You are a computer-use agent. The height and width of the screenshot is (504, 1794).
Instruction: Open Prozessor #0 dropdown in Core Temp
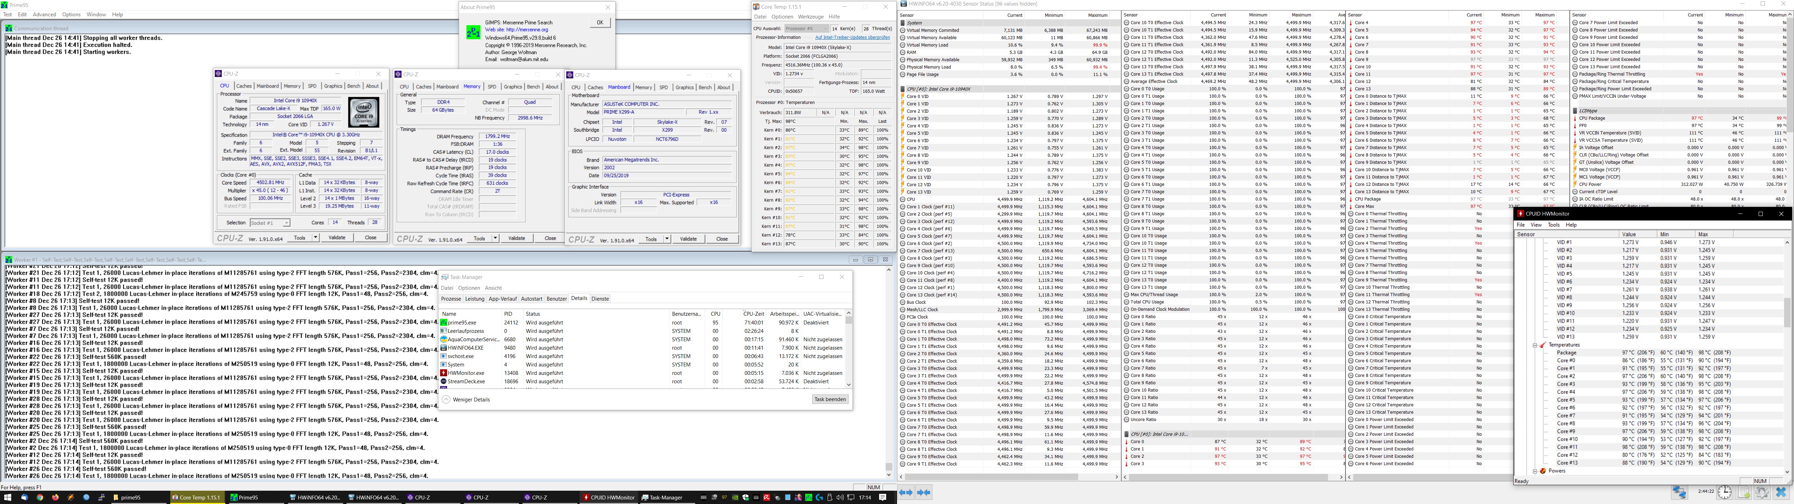pyautogui.click(x=807, y=29)
